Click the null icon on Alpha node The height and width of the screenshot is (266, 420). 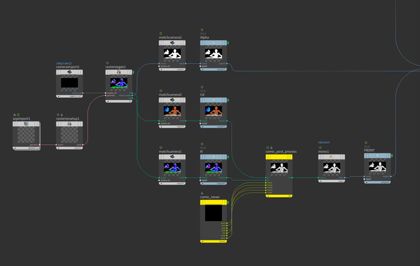[x=213, y=43]
